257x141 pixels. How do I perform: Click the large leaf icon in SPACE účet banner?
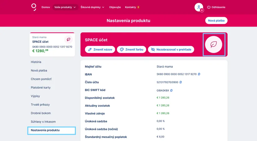pos(214,45)
